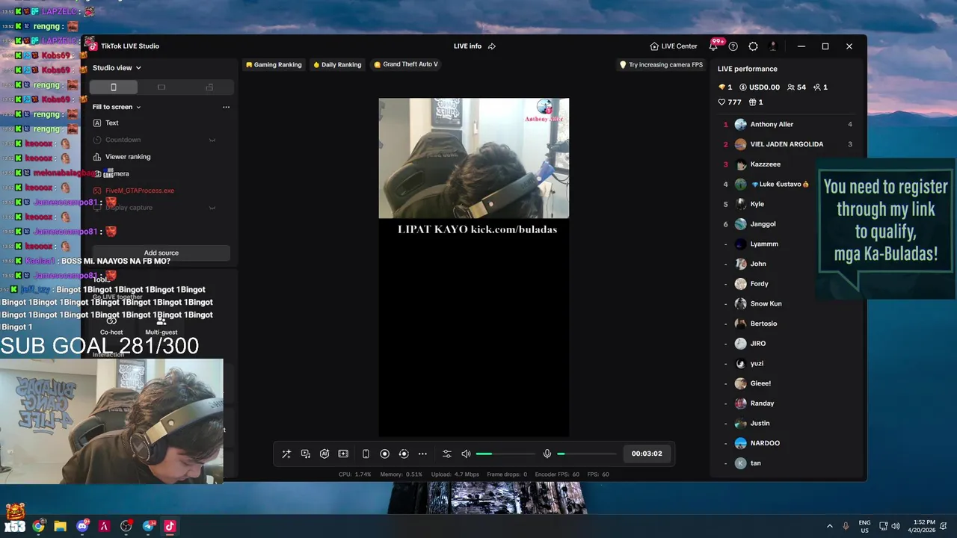
Task: Click the 777 likes counter
Action: click(x=730, y=102)
